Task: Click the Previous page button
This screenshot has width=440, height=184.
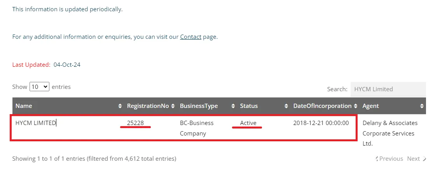Action: pos(391,159)
